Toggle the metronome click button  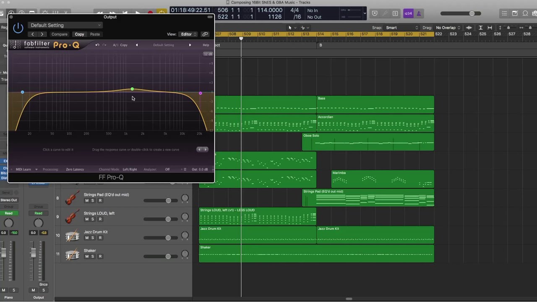419,13
